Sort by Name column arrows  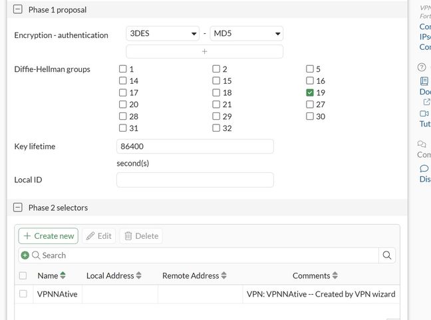tap(63, 275)
